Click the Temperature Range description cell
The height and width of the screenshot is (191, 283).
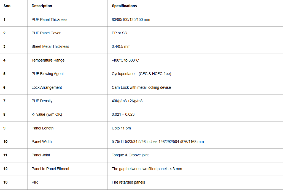coord(48,60)
